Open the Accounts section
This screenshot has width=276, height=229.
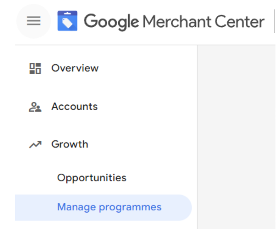(x=74, y=107)
